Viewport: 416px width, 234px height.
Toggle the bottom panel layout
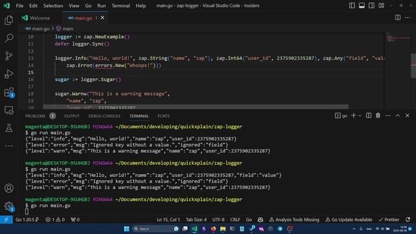361,6
